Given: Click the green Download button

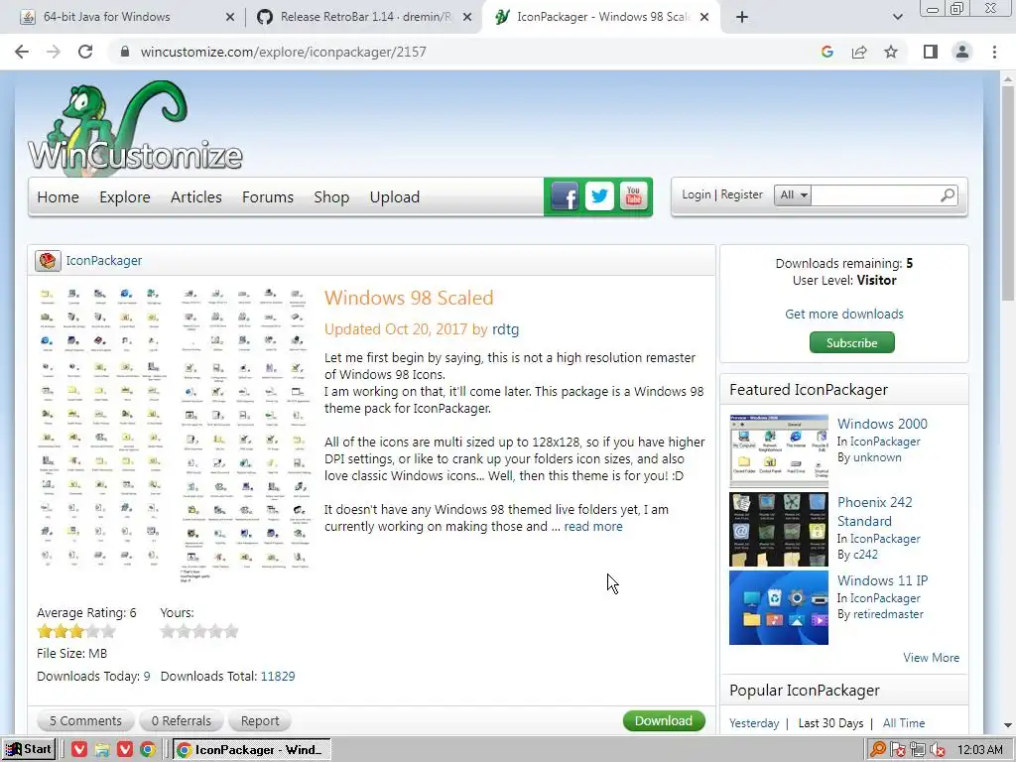Looking at the screenshot, I should pyautogui.click(x=664, y=721).
